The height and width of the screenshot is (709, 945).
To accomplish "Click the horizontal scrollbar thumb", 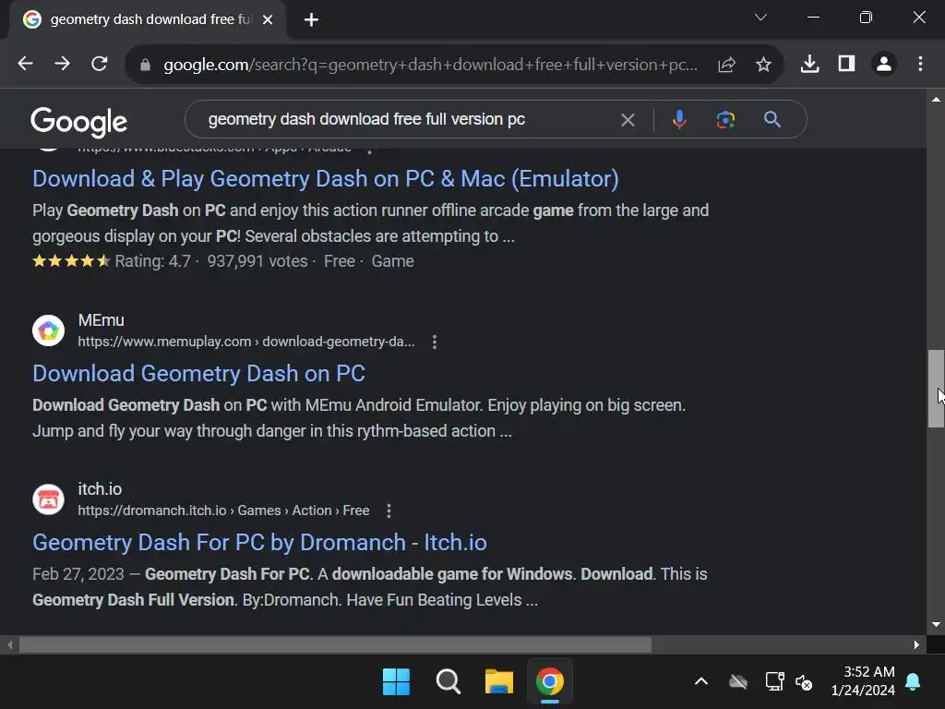I will click(335, 644).
